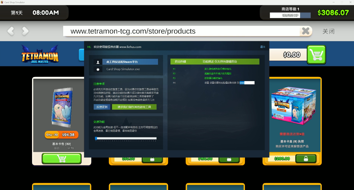Viewport: 354px width, 190px height.
Task: Click the $150.00 license lock button
Action: [229, 159]
